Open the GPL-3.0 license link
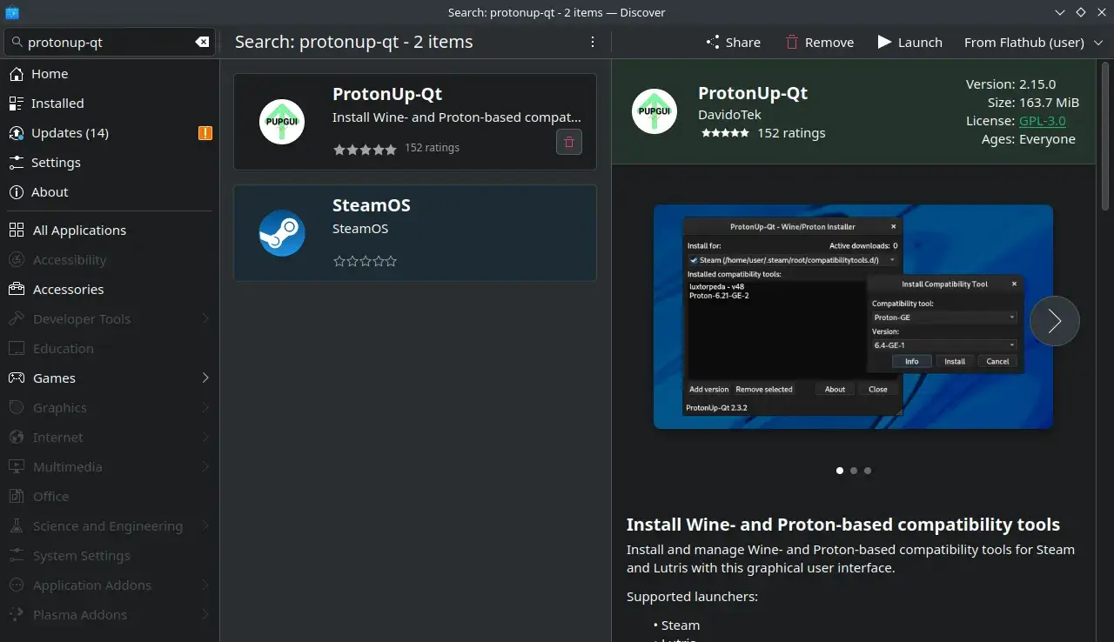1114x642 pixels. pos(1043,121)
